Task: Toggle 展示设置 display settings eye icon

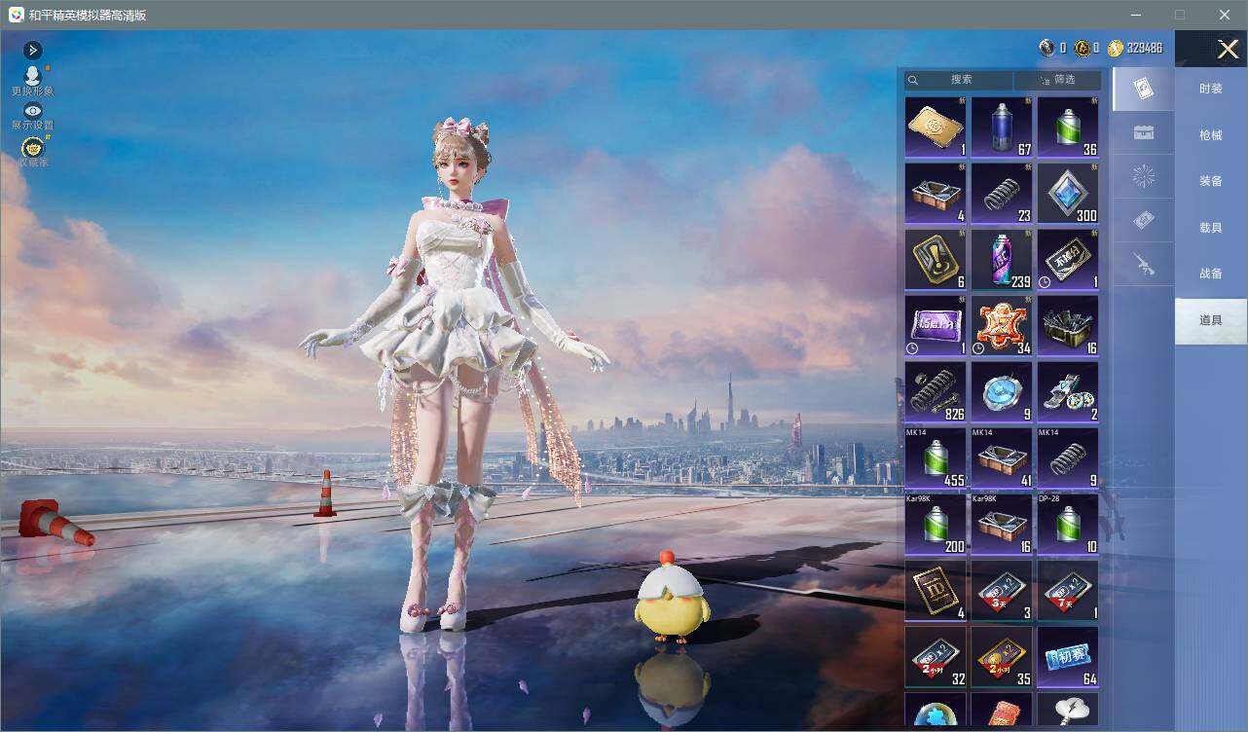Action: (32, 111)
